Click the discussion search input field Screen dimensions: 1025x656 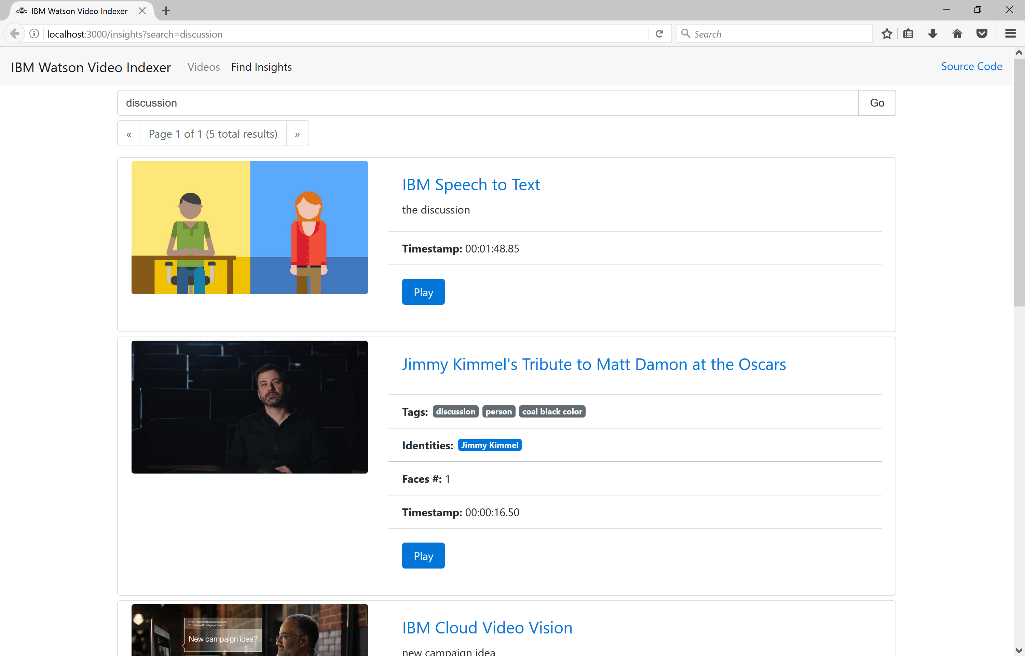click(x=487, y=102)
